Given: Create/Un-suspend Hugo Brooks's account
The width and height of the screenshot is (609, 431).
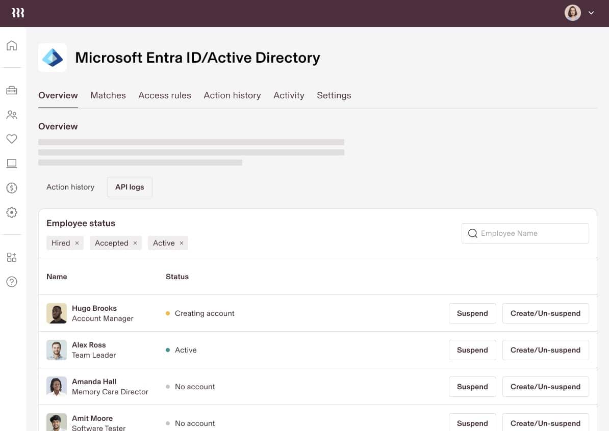Looking at the screenshot, I should coord(545,313).
